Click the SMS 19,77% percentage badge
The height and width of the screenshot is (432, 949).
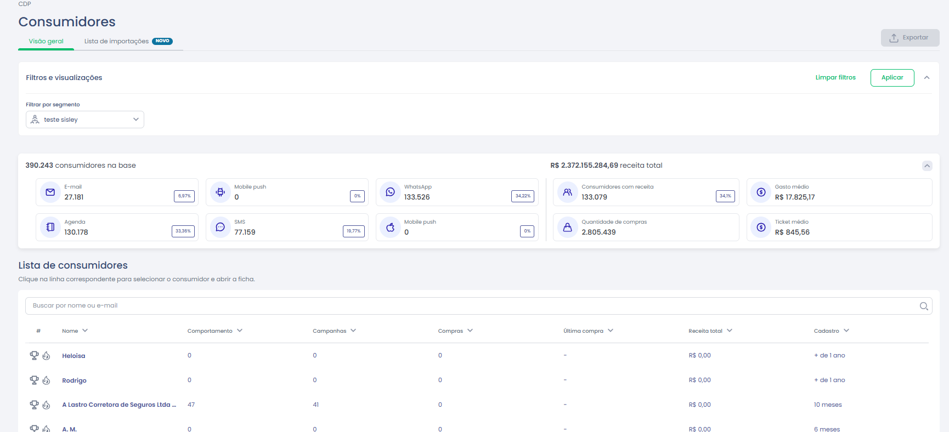[354, 231]
